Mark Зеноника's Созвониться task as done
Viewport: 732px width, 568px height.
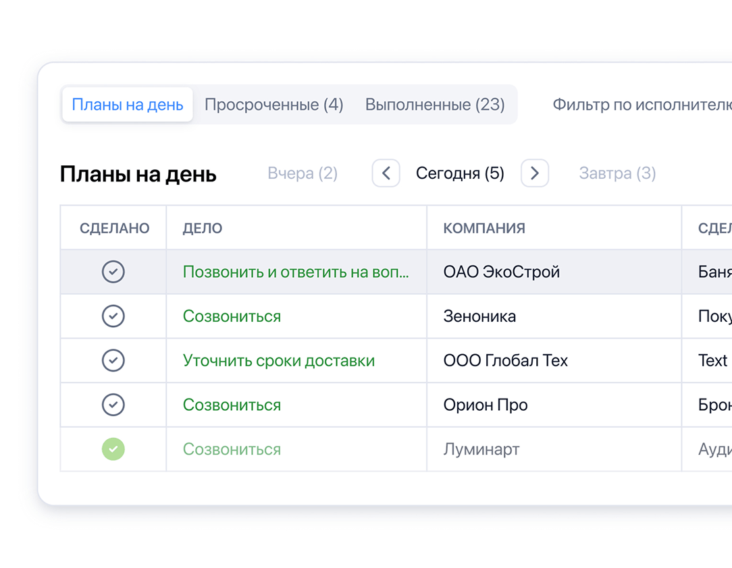click(113, 316)
